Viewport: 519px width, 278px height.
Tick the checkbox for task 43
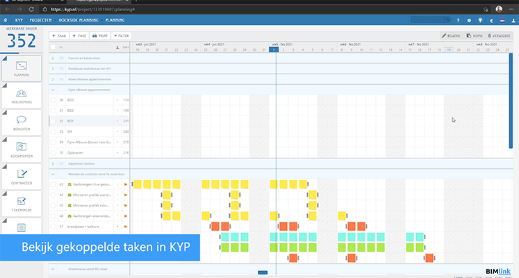coord(53,184)
